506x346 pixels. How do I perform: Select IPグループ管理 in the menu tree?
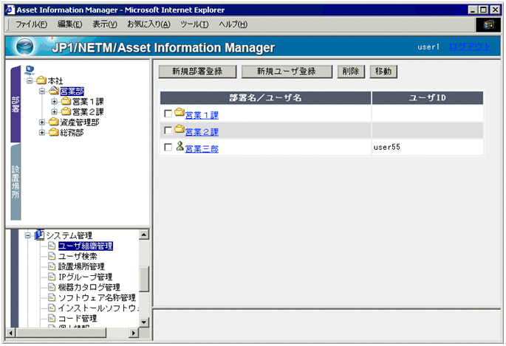coord(85,277)
